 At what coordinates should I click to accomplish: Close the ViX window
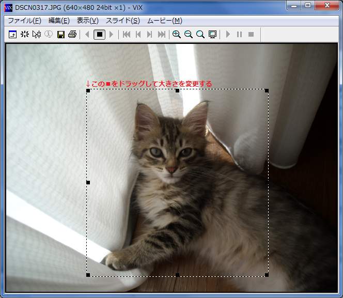tap(327, 6)
